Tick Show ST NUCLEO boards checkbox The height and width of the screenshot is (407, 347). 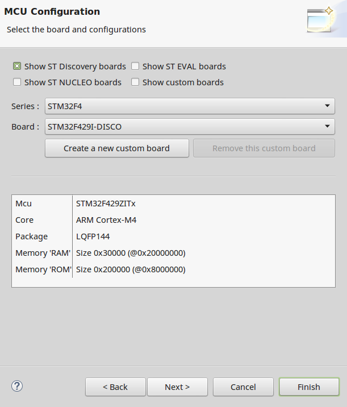(17, 82)
